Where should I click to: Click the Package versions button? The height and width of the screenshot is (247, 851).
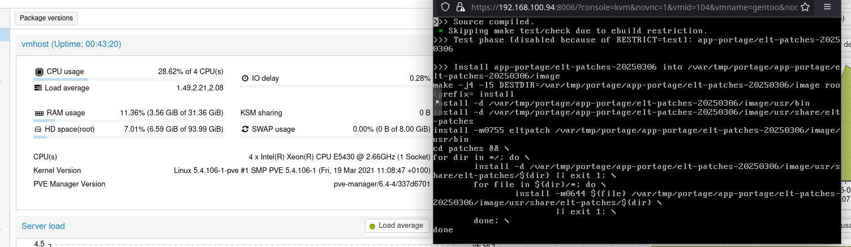point(46,18)
